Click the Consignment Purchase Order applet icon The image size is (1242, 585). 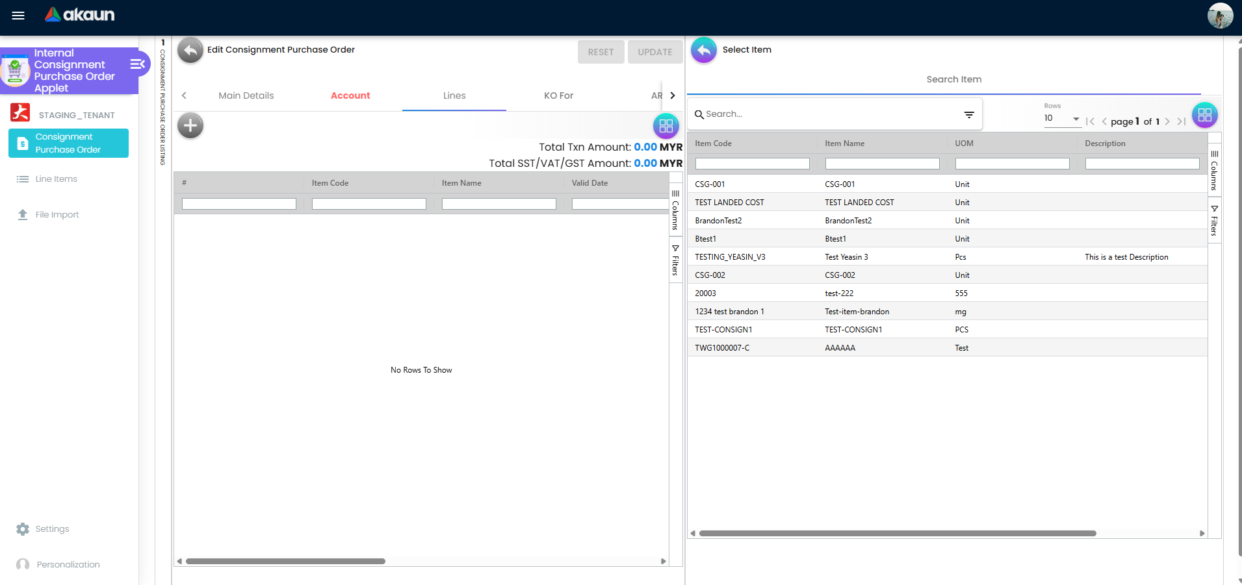coord(15,70)
